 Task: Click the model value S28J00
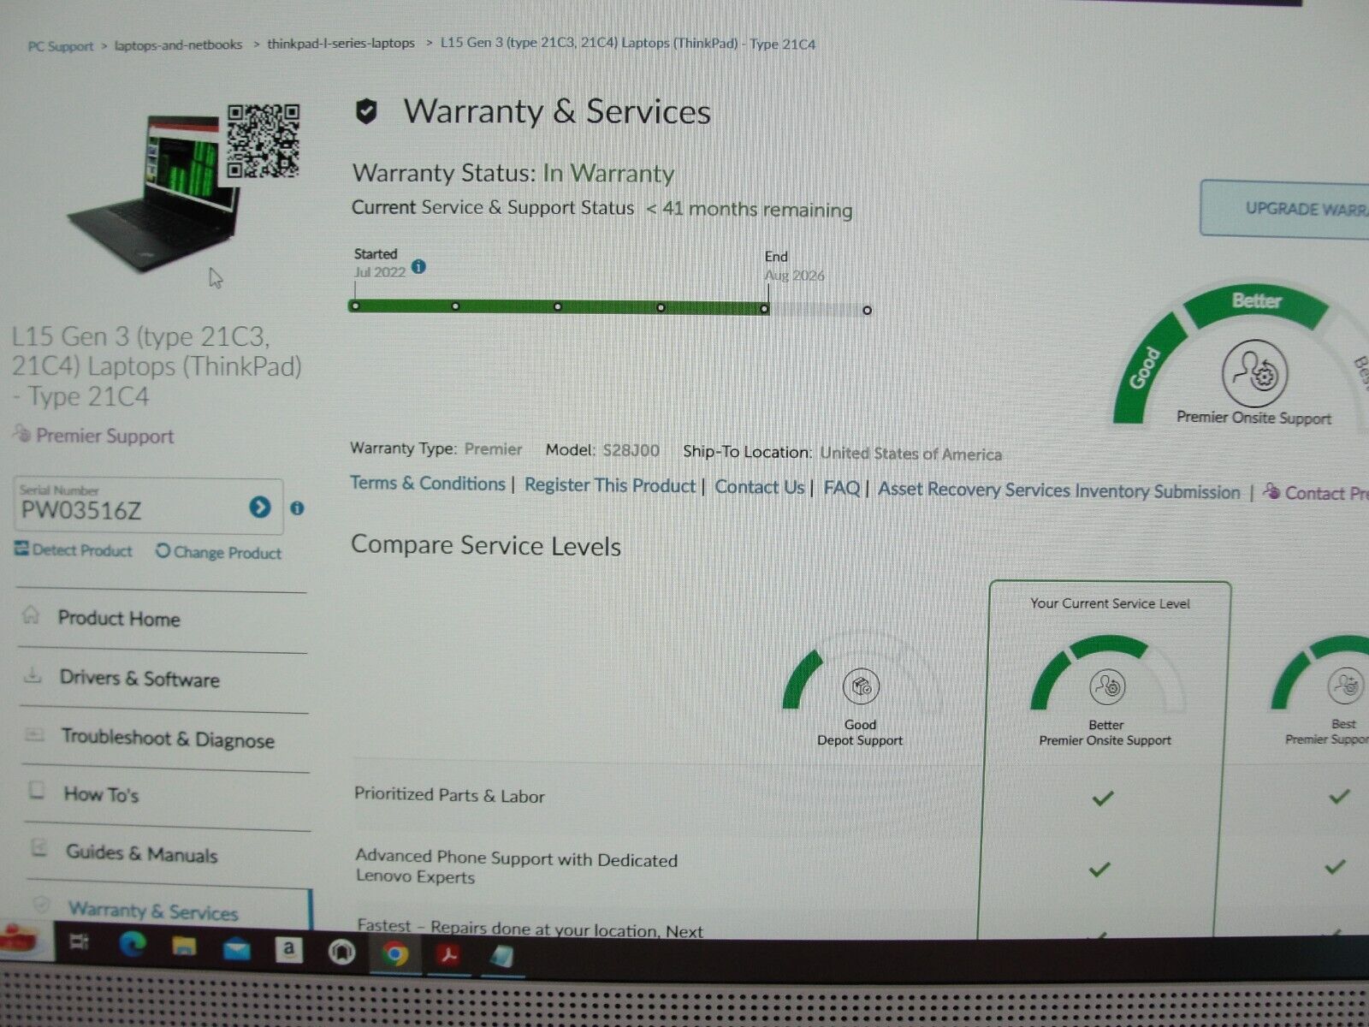pos(631,450)
